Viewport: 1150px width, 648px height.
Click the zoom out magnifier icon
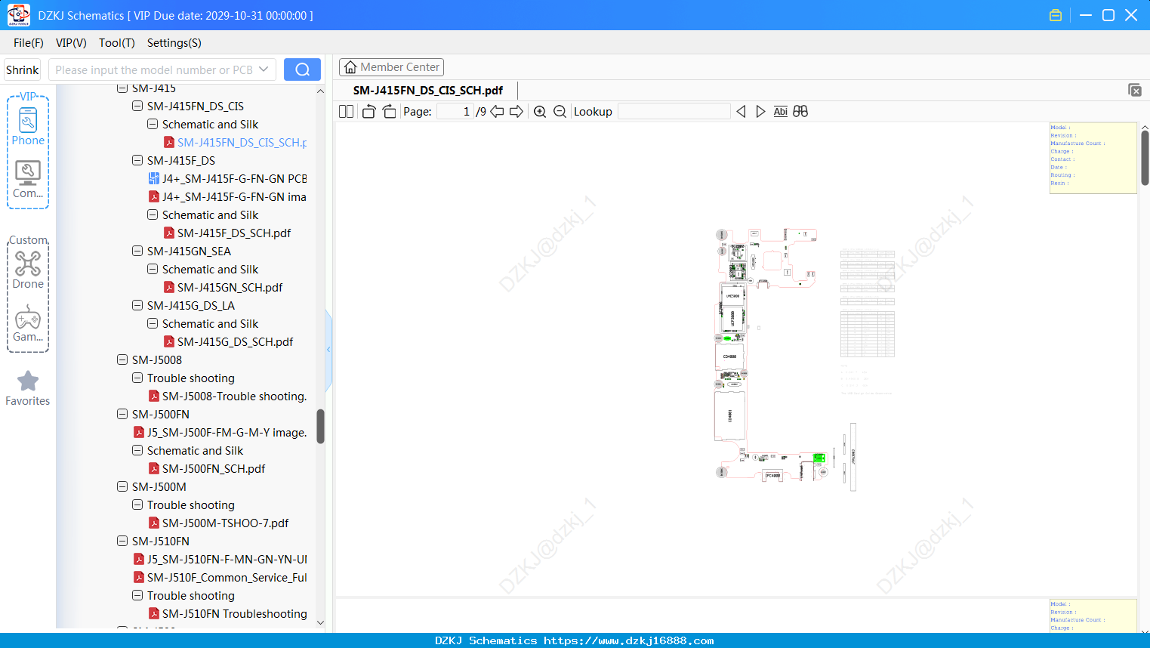560,112
